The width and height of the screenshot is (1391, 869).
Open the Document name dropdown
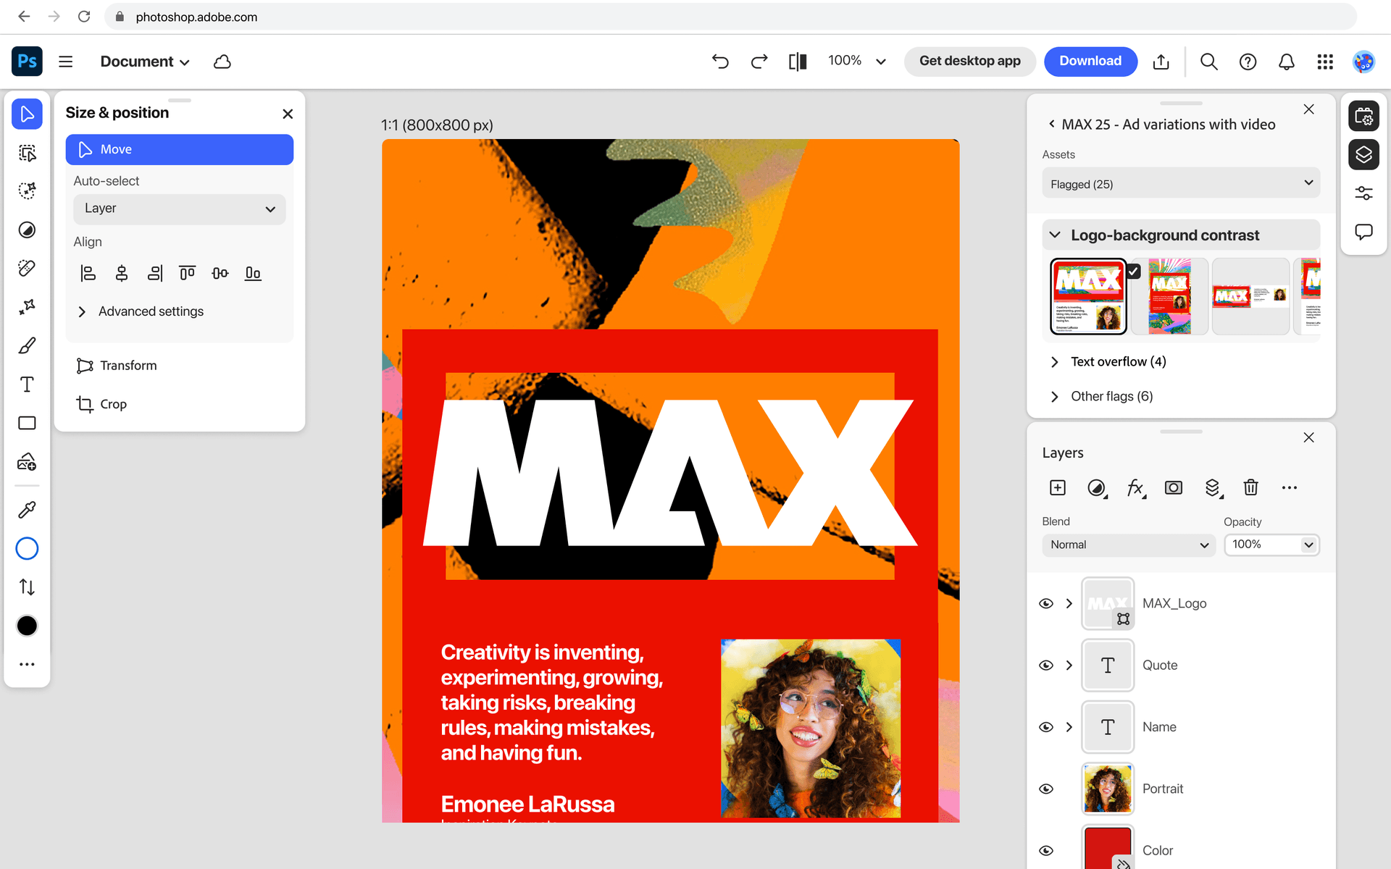pyautogui.click(x=145, y=62)
